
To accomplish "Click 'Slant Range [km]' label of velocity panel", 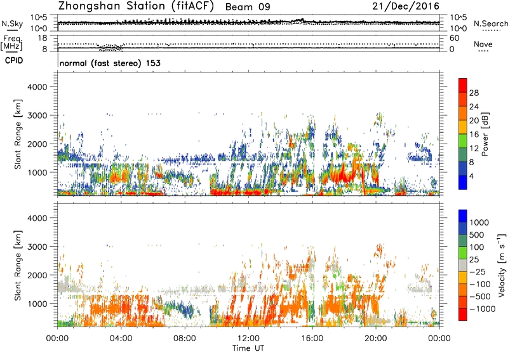I will pyautogui.click(x=18, y=266).
